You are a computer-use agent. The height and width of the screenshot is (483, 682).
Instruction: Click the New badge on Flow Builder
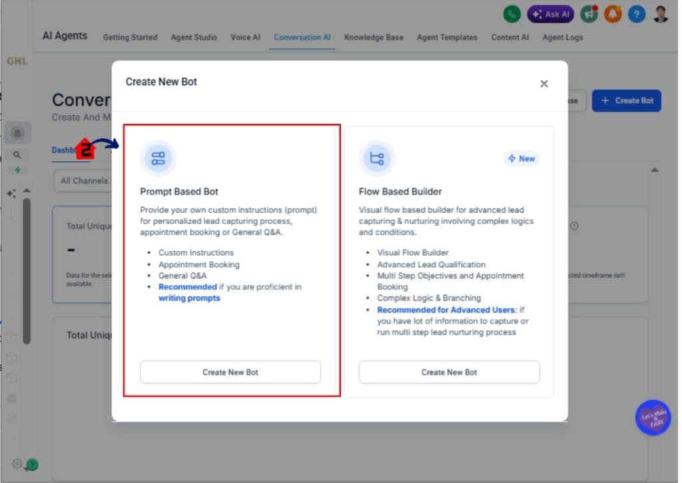[521, 159]
